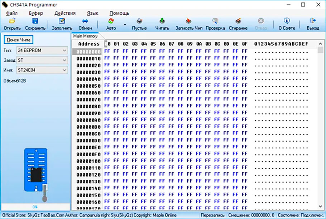Click the Читать (Read chip) icon
Image resolution: width=326 pixels, height=219 pixels.
(162, 21)
